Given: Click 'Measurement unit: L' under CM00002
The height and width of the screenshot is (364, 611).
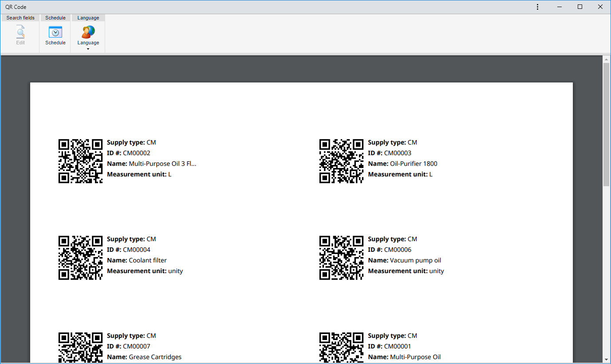Looking at the screenshot, I should click(139, 174).
